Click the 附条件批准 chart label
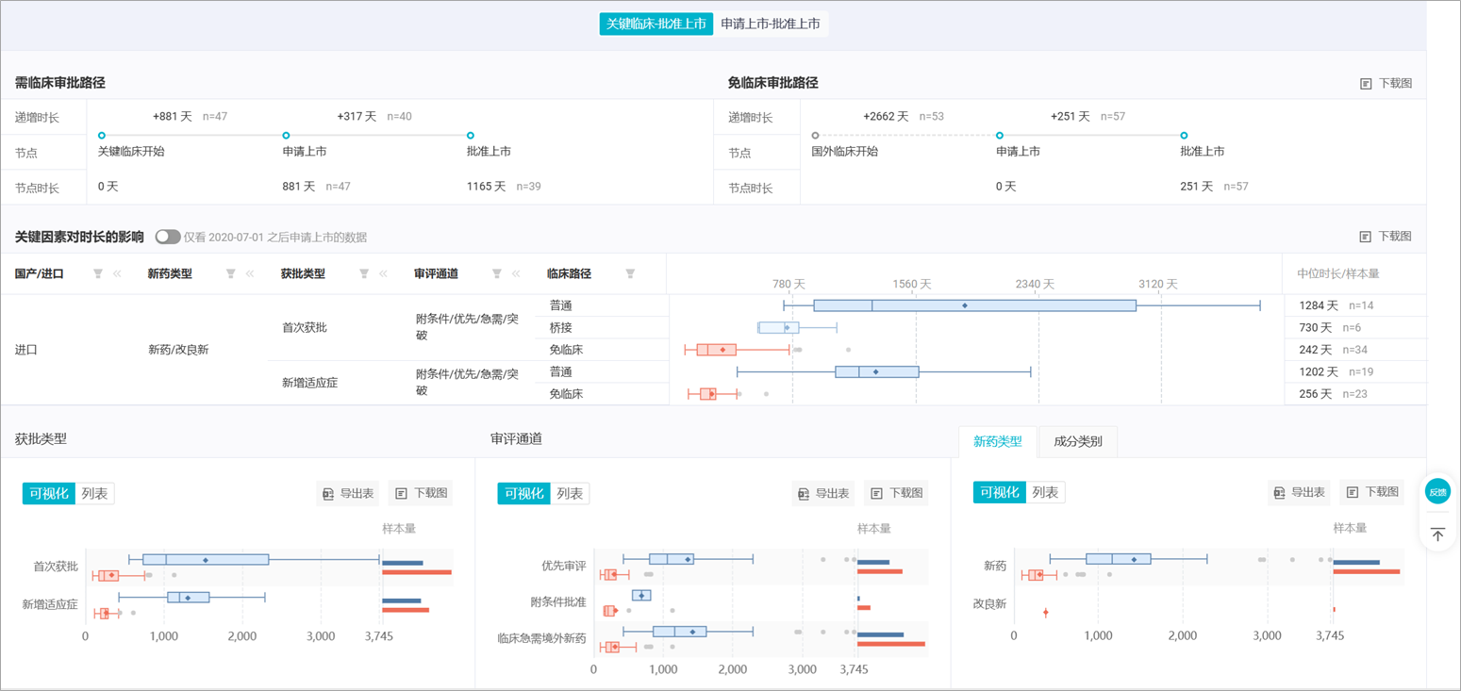Screen dimensions: 1461x691 pos(558,601)
